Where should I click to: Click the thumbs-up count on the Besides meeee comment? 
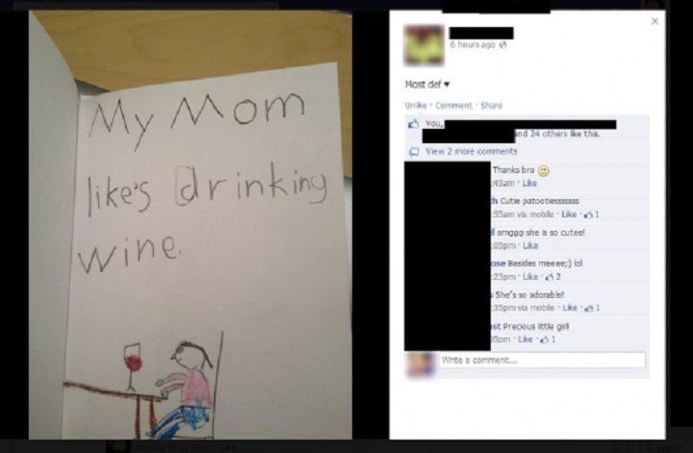[552, 277]
